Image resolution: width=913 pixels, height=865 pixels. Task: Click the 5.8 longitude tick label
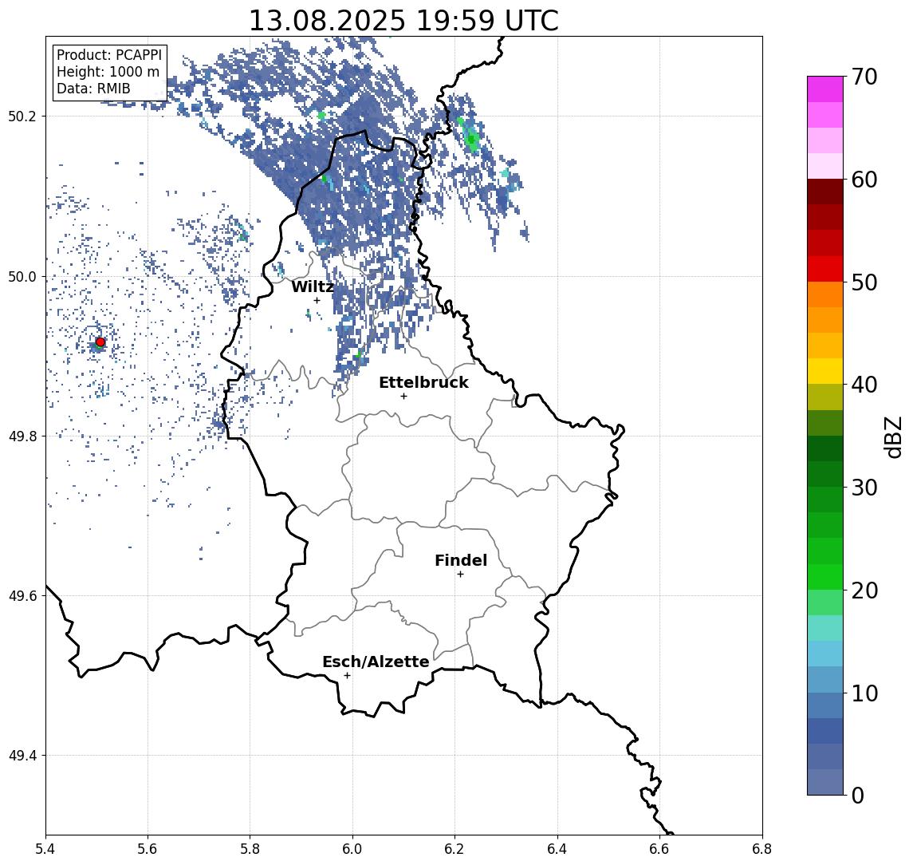click(250, 849)
